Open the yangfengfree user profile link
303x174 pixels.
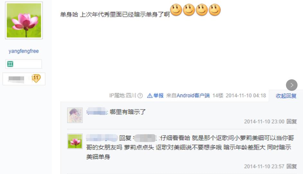coord(23,51)
